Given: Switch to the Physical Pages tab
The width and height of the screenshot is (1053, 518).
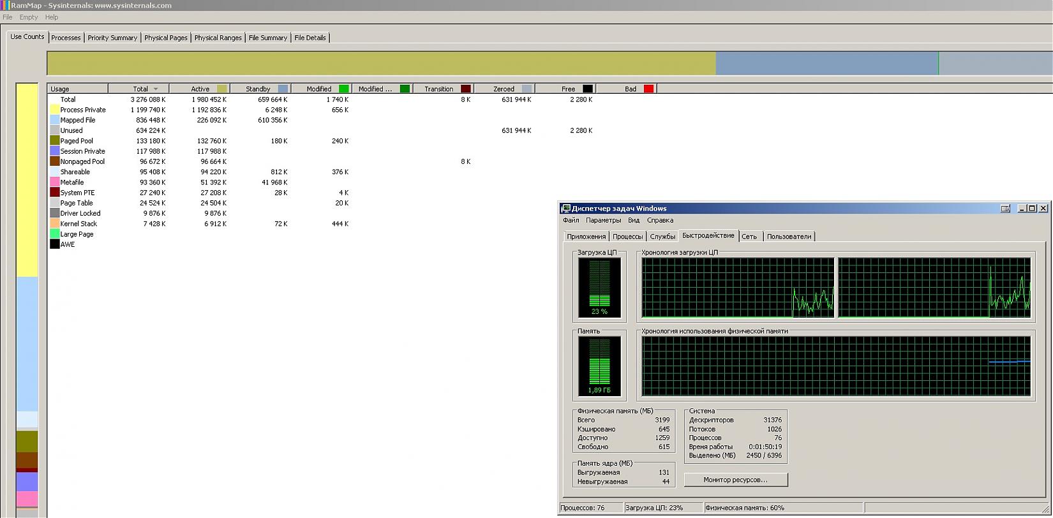Looking at the screenshot, I should point(166,38).
